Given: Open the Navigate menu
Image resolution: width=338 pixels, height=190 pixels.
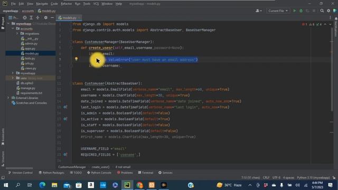Looking at the screenshot, I should [42, 4].
